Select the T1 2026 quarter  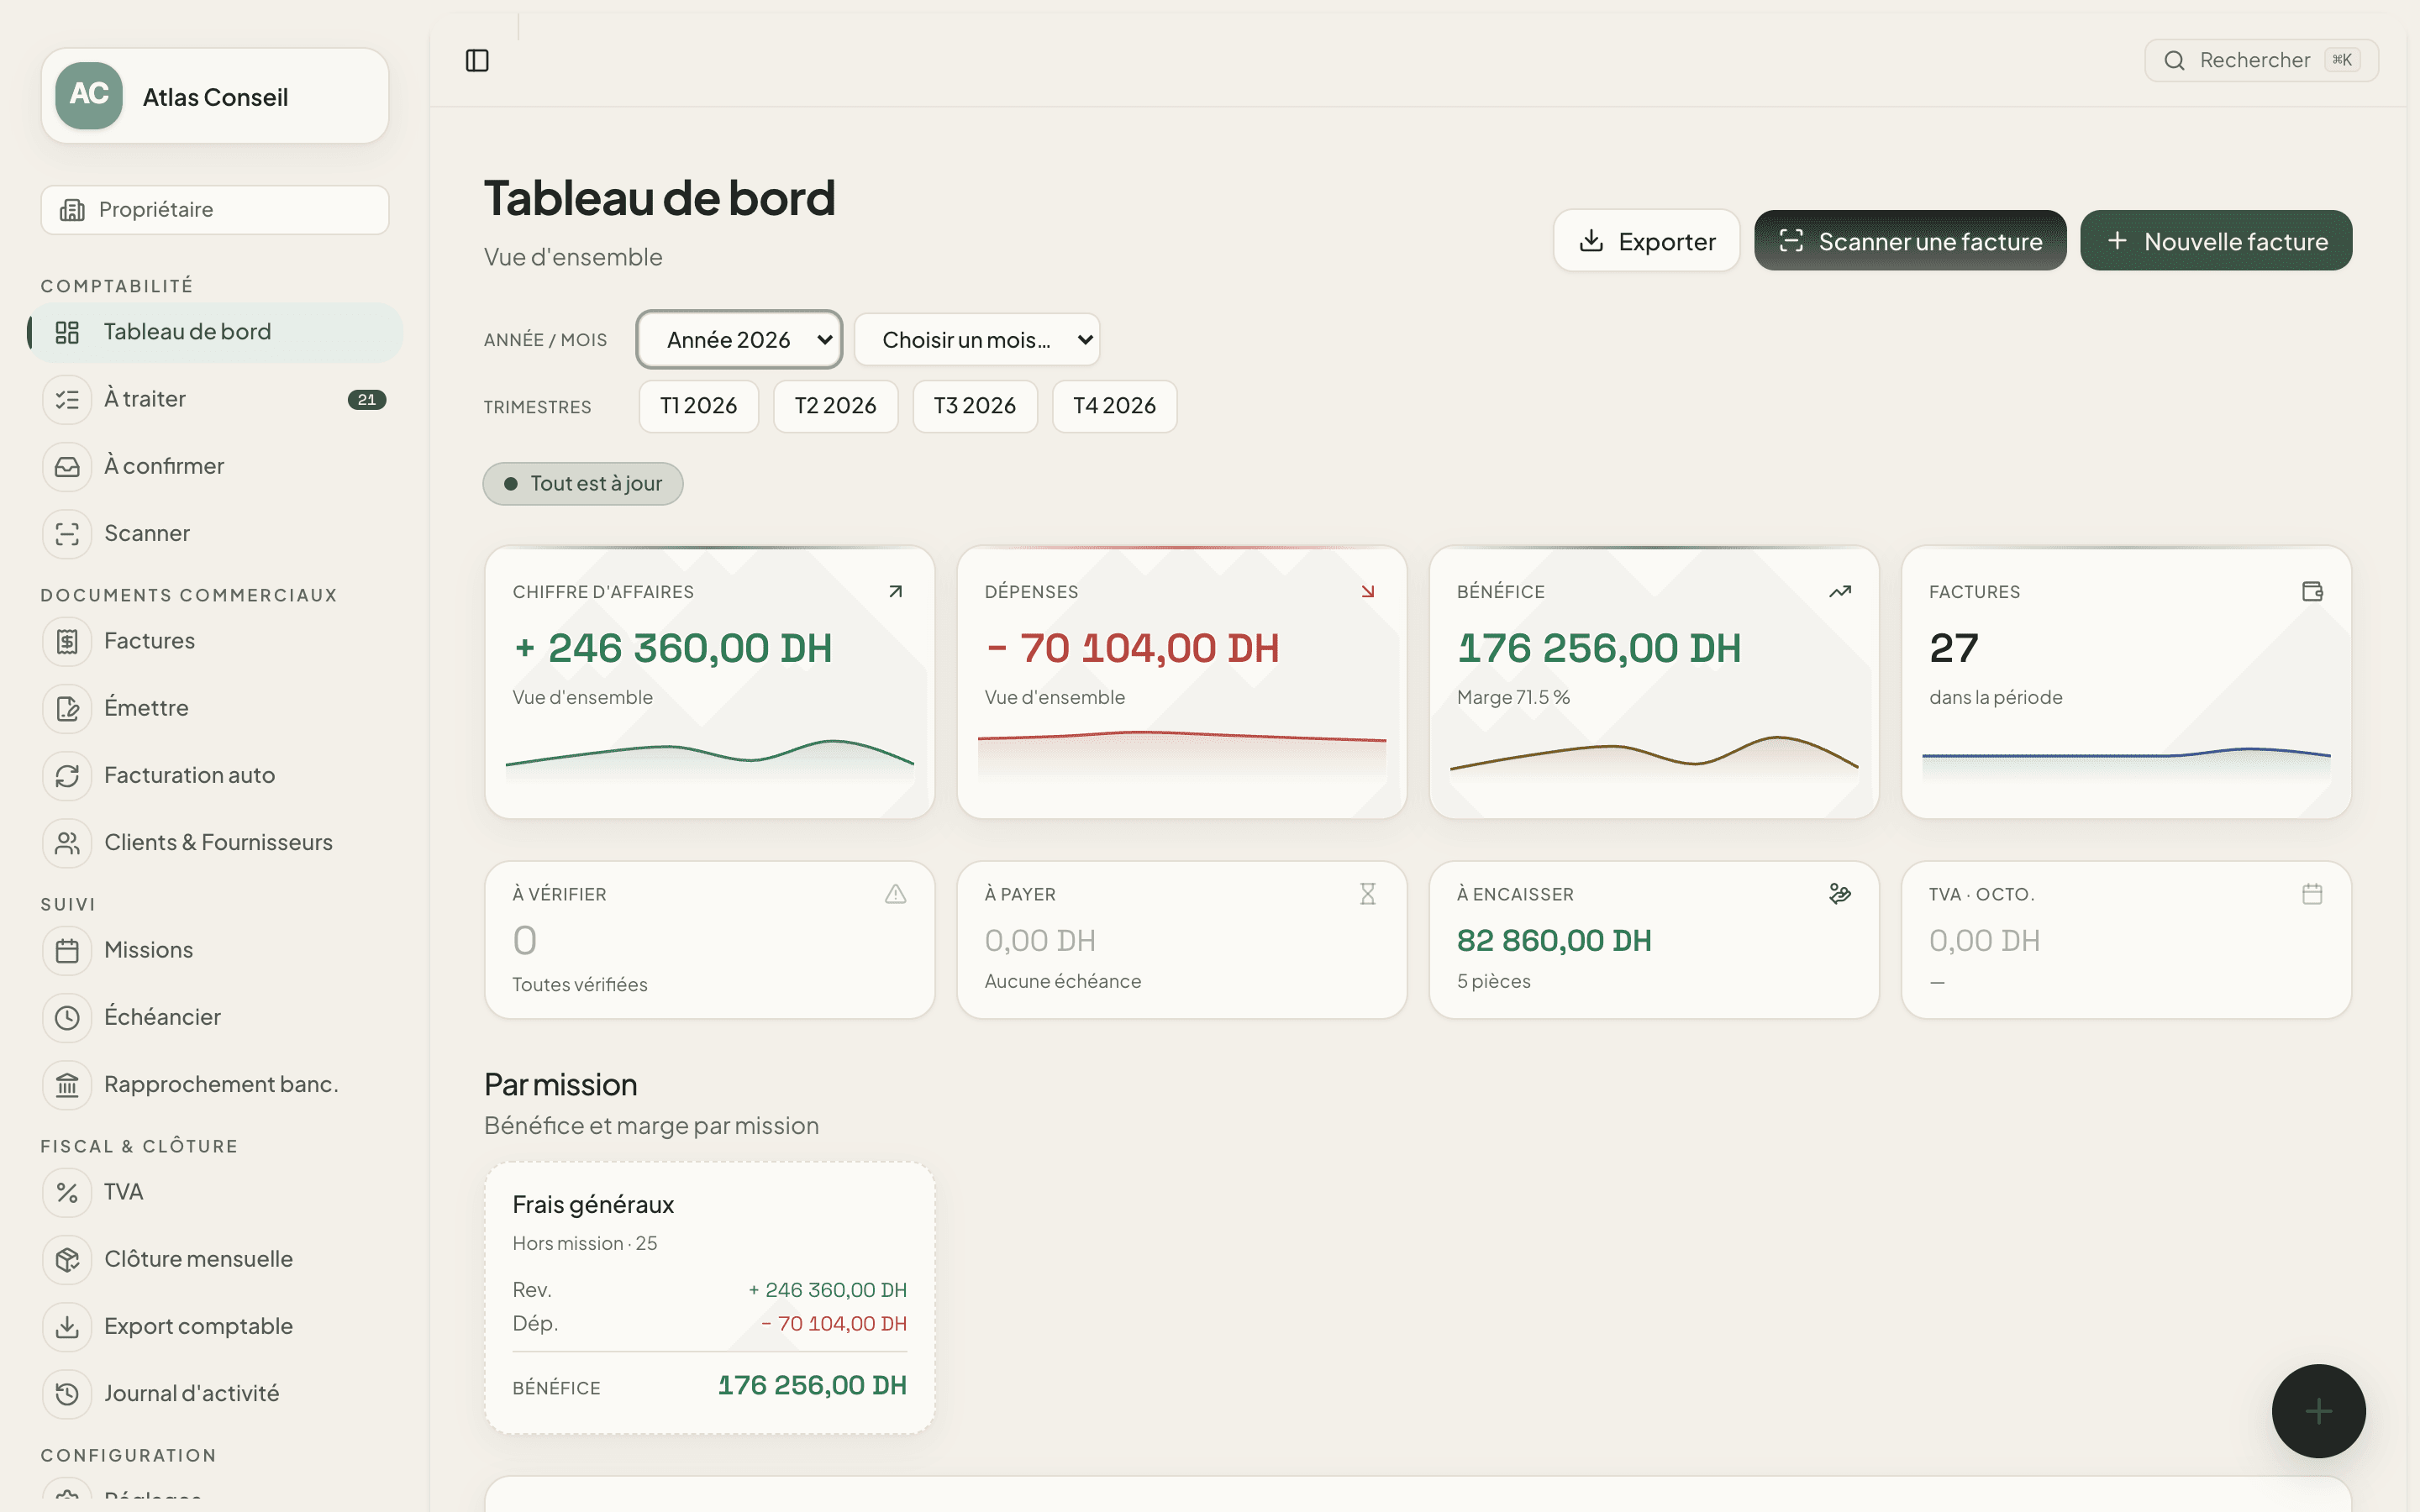point(698,406)
